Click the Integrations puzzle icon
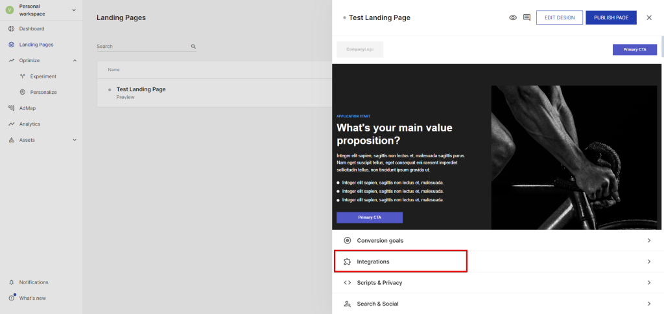The width and height of the screenshot is (664, 314). [347, 262]
